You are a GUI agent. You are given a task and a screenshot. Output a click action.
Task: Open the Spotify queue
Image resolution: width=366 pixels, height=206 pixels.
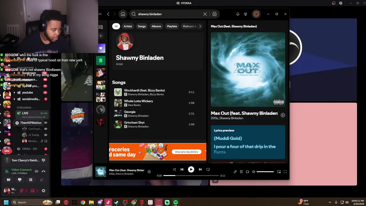click(x=241, y=172)
